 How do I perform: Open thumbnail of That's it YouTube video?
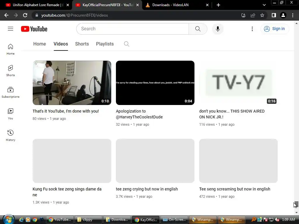pos(72,83)
